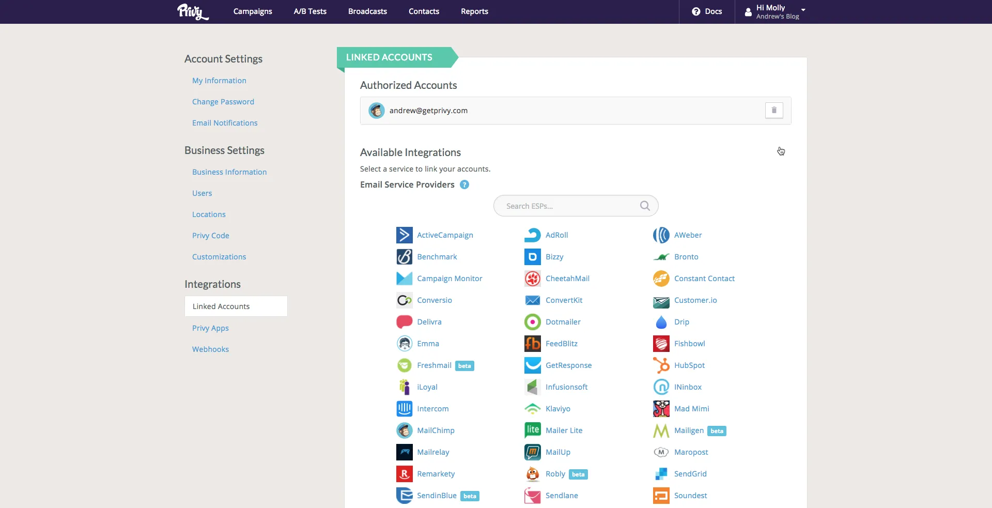Image resolution: width=992 pixels, height=508 pixels.
Task: Click the Mailer Lite logo icon
Action: pyautogui.click(x=532, y=430)
